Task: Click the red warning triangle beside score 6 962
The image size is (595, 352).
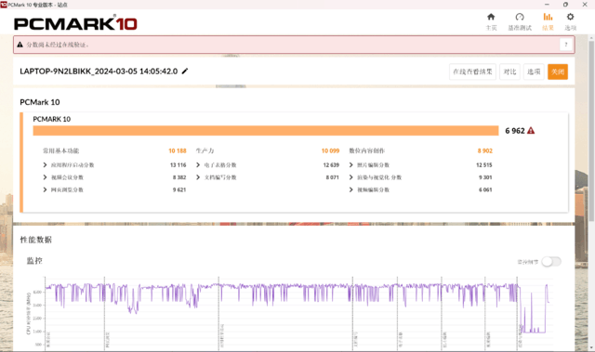Action: click(531, 131)
